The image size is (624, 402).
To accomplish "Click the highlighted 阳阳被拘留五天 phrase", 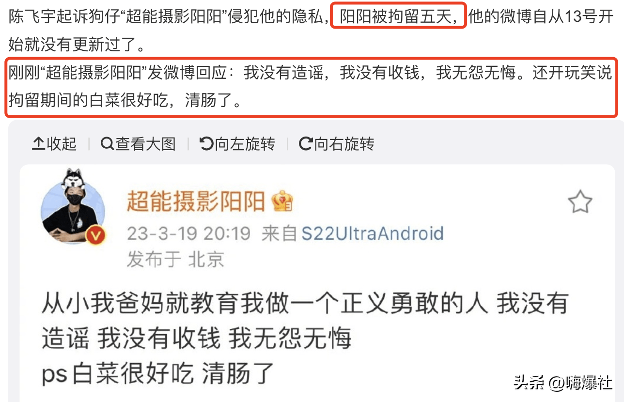I will click(x=399, y=17).
